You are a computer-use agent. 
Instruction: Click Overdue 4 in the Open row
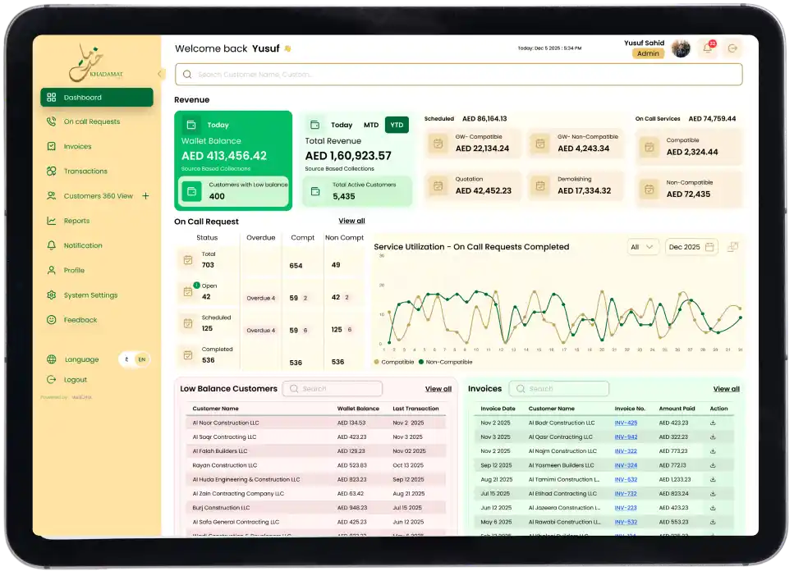[x=261, y=298]
